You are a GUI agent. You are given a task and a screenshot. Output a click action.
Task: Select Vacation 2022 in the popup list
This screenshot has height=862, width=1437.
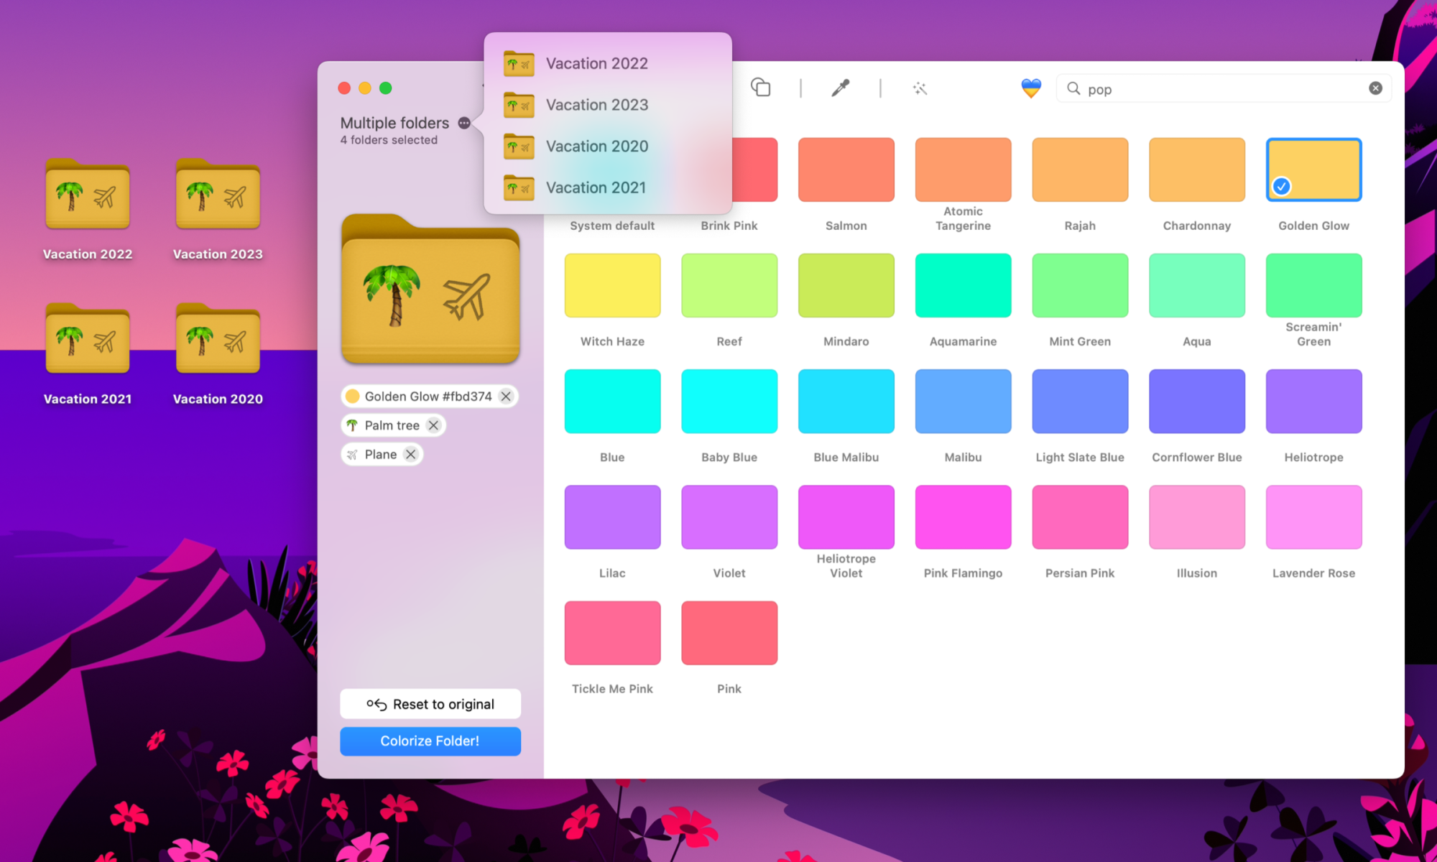click(x=596, y=63)
